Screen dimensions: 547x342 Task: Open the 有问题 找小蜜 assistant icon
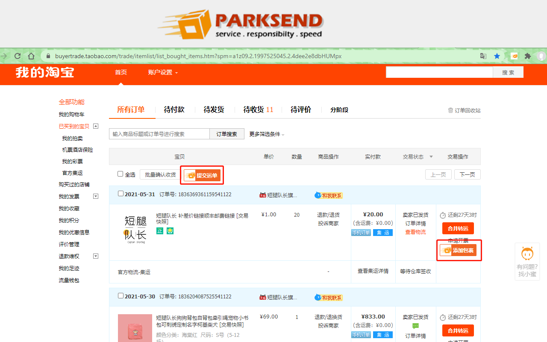pos(527,261)
